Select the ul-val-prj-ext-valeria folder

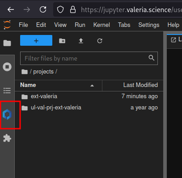point(89,108)
